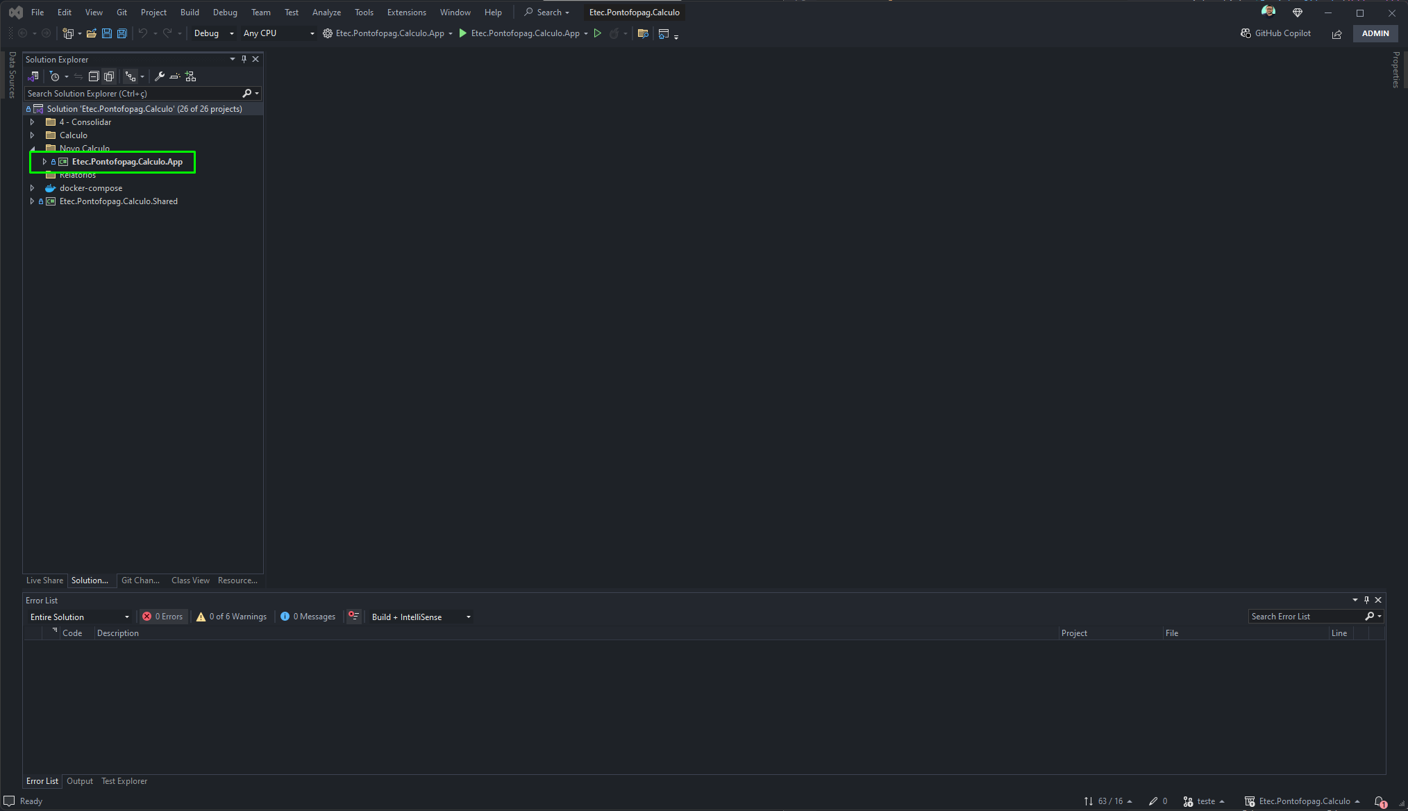Open notifications bell in status bar
The height and width of the screenshot is (811, 1408).
tap(1380, 801)
